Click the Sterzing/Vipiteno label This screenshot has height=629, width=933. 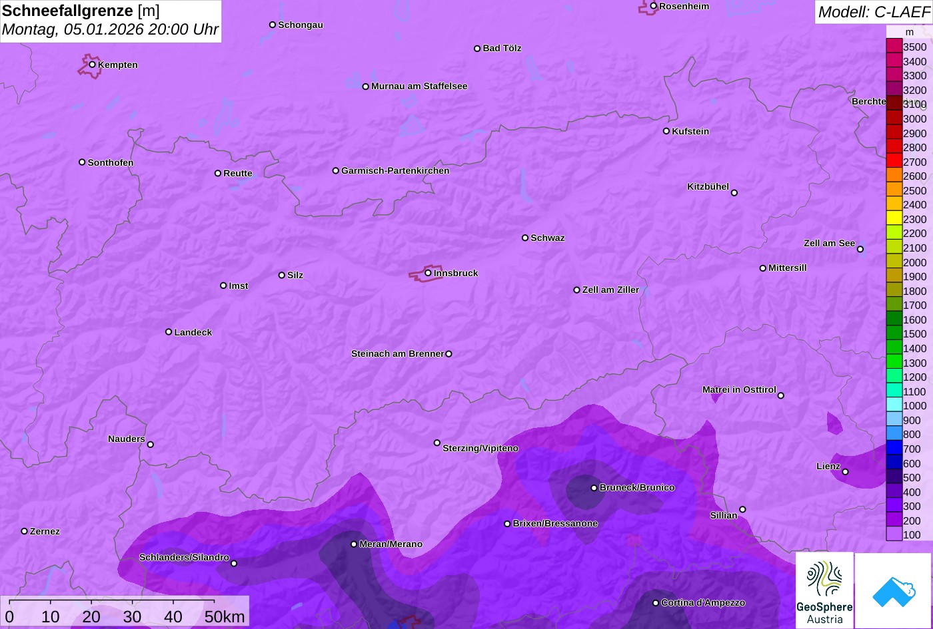click(480, 449)
